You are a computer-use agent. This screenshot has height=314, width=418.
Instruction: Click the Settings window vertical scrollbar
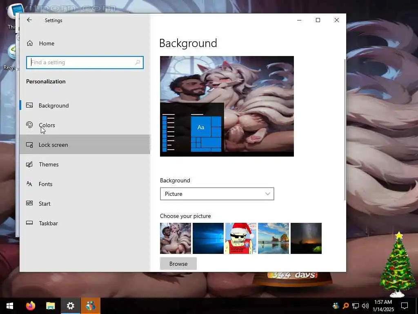click(345, 130)
